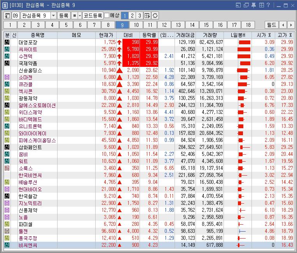Switch to watchlist tab 18
Viewport: 297px width, 253px height.
[248, 25]
